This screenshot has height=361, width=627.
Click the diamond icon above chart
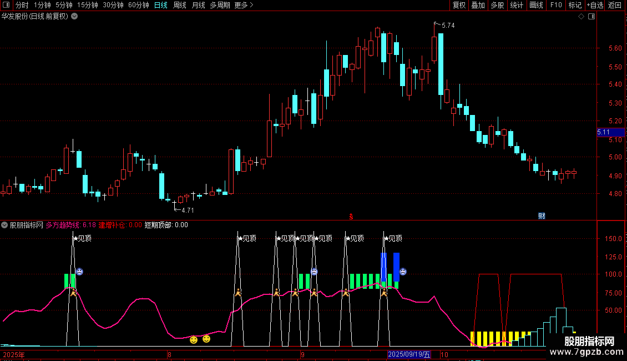click(582, 16)
